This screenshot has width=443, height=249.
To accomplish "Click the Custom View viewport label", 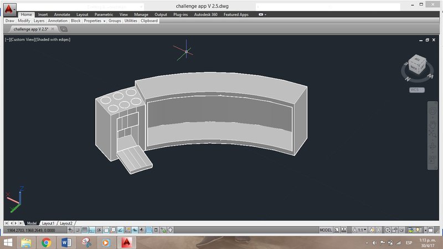I will 24,39.
